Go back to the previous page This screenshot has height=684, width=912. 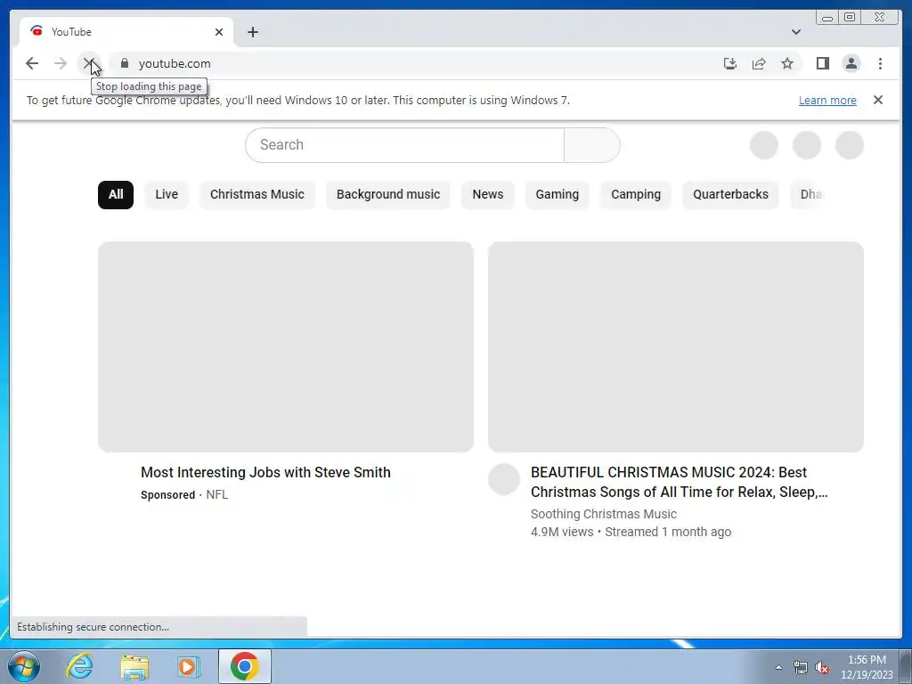pos(32,63)
